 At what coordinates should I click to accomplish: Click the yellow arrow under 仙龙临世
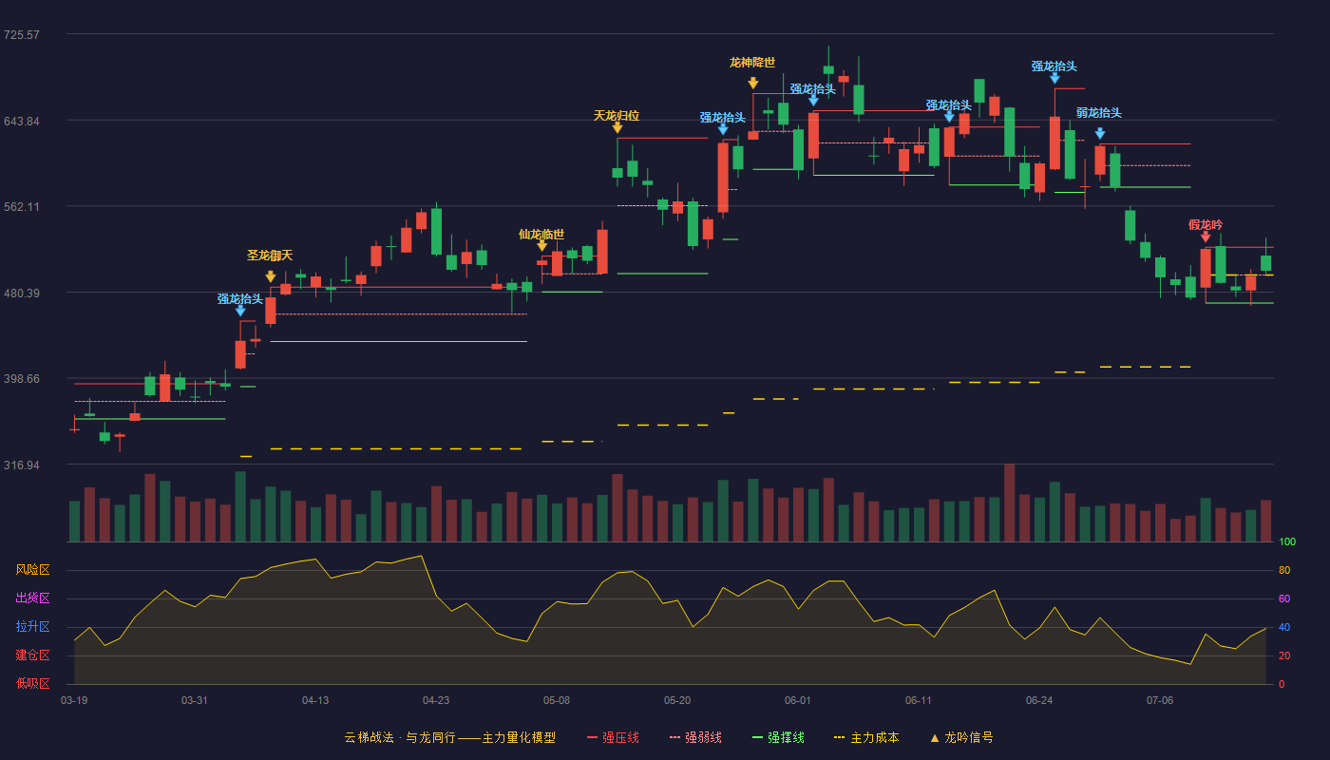(542, 246)
